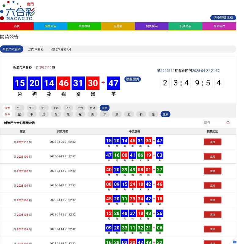The image size is (237, 244).
Task: Open the 挑碼助手 navigation item
Action: click(185, 26)
